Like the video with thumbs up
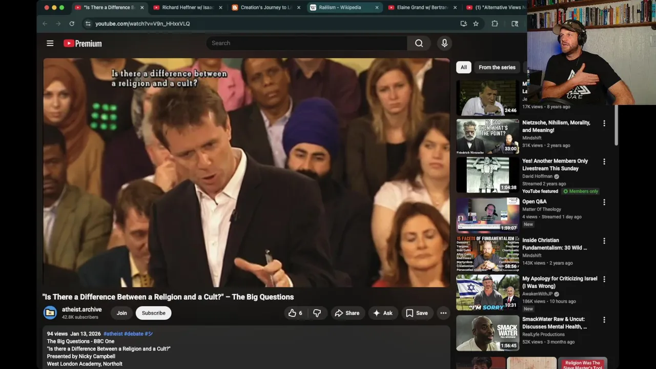656x369 pixels. [x=296, y=313]
